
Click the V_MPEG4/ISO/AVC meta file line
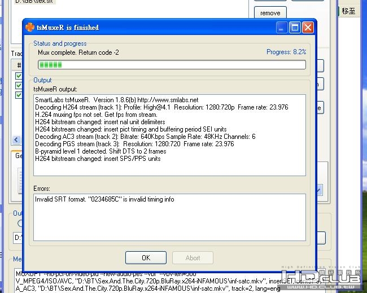point(170,281)
